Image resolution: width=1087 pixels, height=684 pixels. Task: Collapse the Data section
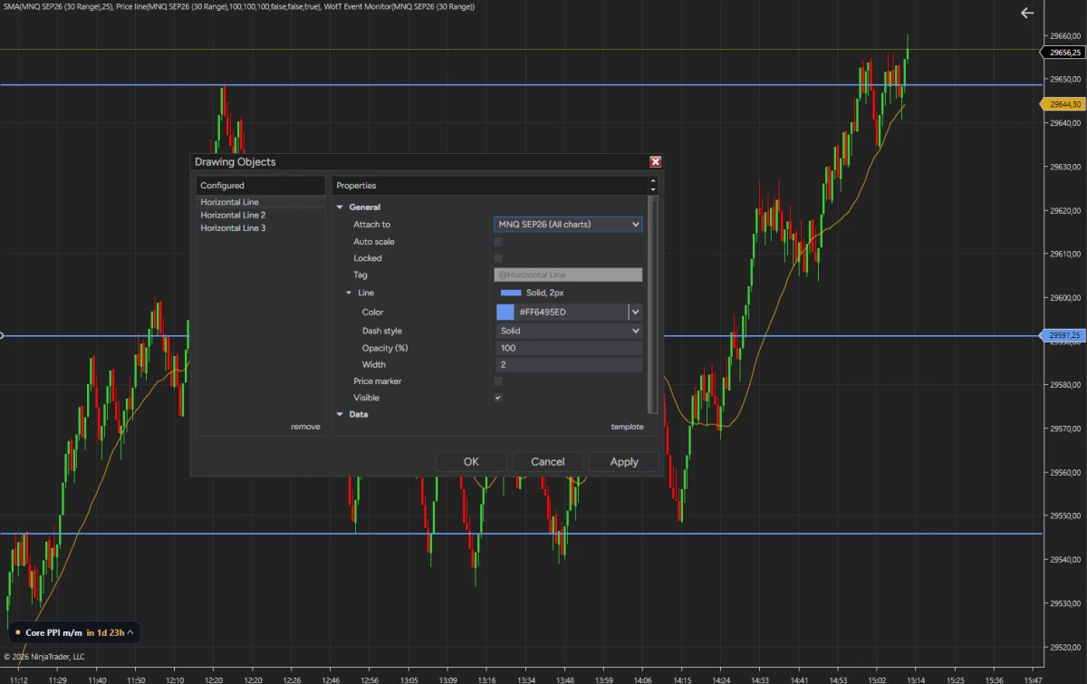(341, 414)
